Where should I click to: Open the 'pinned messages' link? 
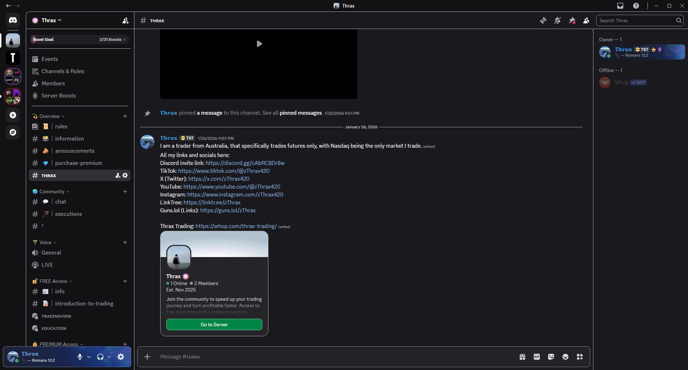(301, 113)
